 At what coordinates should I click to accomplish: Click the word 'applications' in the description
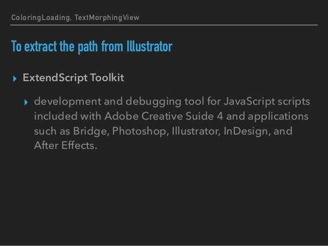tap(278, 117)
